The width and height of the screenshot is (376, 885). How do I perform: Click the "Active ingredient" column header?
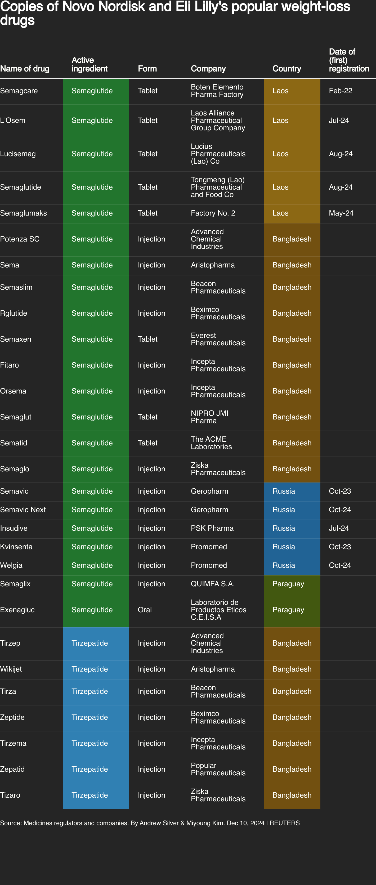[89, 64]
